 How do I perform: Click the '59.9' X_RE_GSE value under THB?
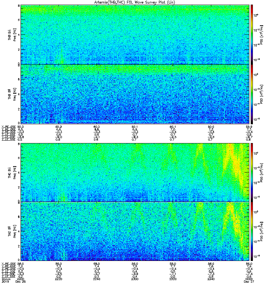tap(249, 127)
